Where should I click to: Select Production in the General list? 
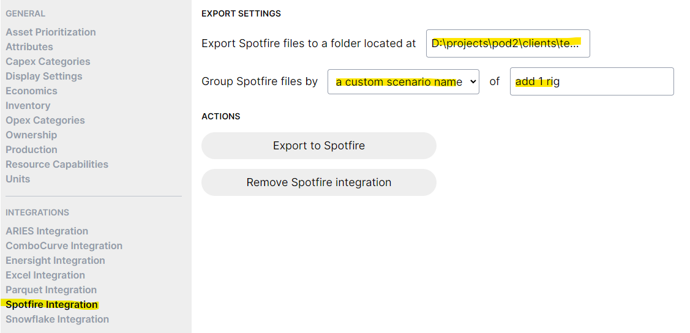(x=31, y=149)
